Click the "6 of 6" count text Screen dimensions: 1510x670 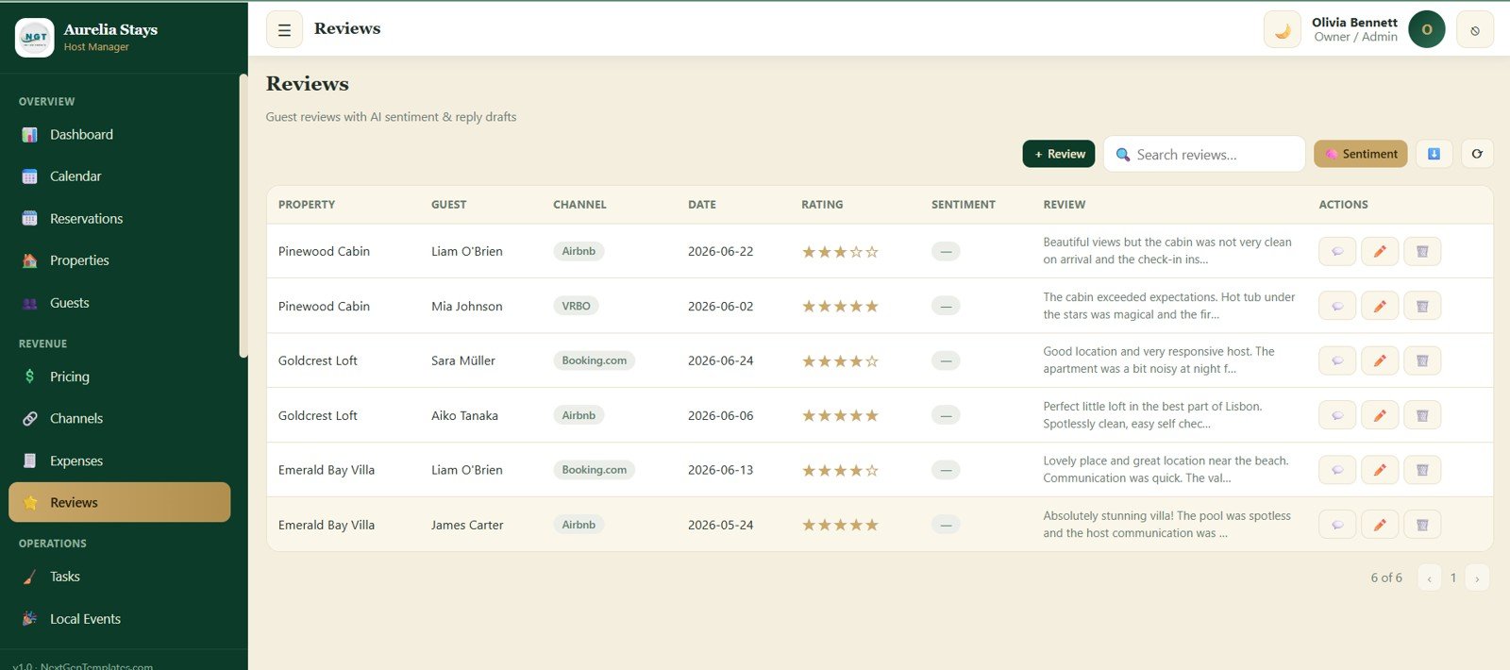pyautogui.click(x=1386, y=578)
